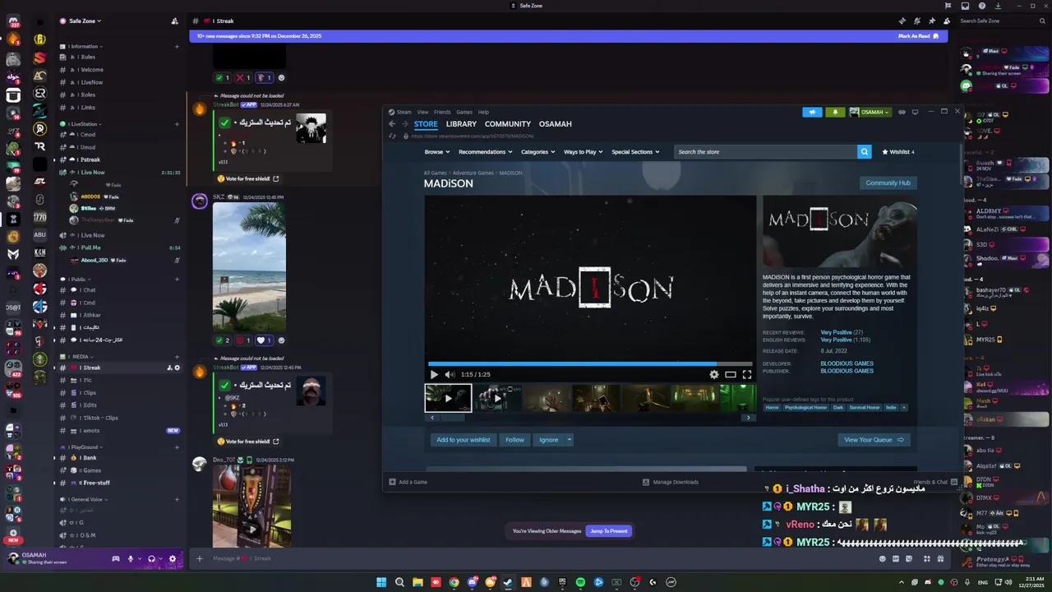
Task: Open Manage Downloads in Steam
Action: click(x=671, y=482)
